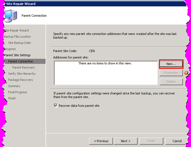Click the wizard title bar icon
Viewport: 191px width, 147px height.
pyautogui.click(x=4, y=4)
